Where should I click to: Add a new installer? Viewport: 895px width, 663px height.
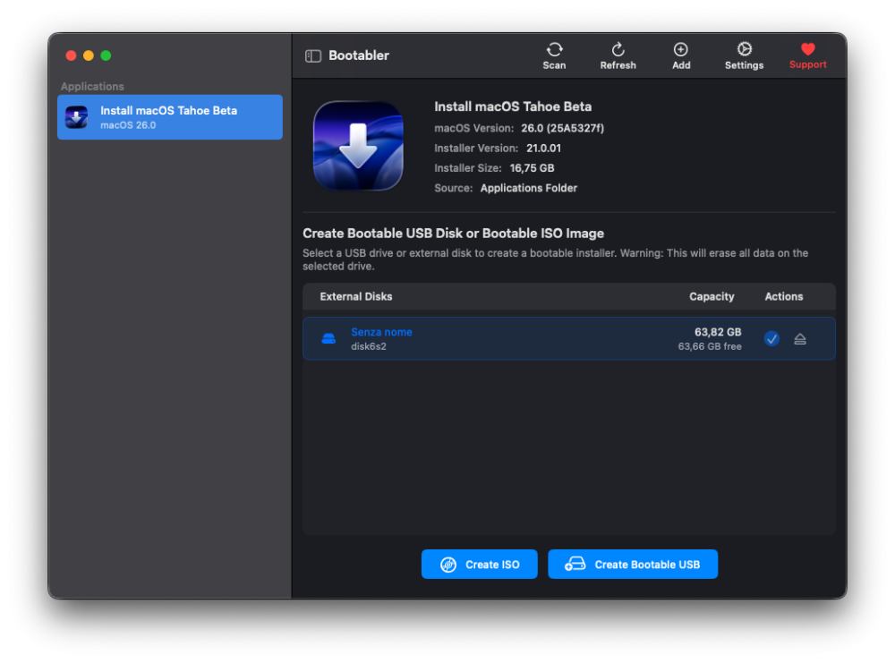[x=681, y=55]
